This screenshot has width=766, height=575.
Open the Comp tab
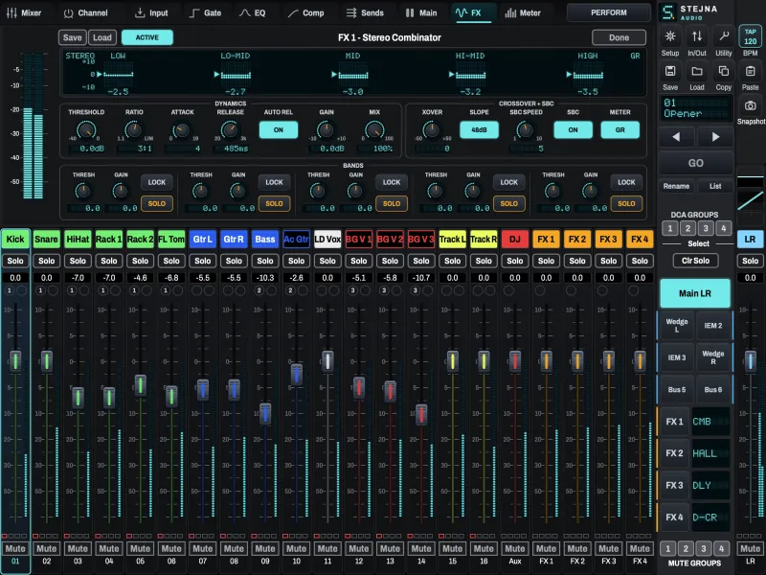click(305, 12)
